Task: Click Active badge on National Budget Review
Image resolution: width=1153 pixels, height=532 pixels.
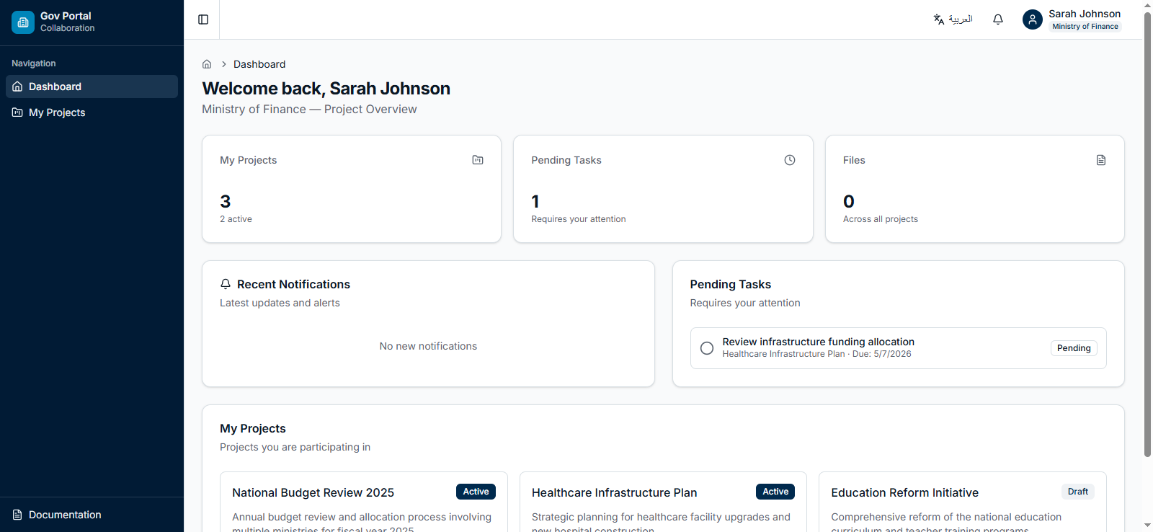Action: pos(476,492)
